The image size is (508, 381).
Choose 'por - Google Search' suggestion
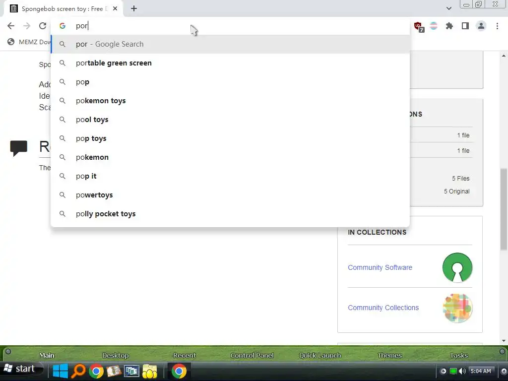[x=230, y=44]
